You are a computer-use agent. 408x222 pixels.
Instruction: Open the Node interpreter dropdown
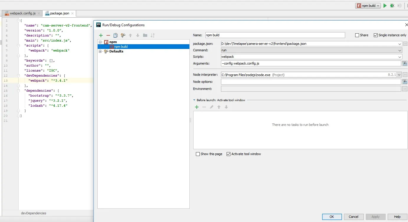399,75
